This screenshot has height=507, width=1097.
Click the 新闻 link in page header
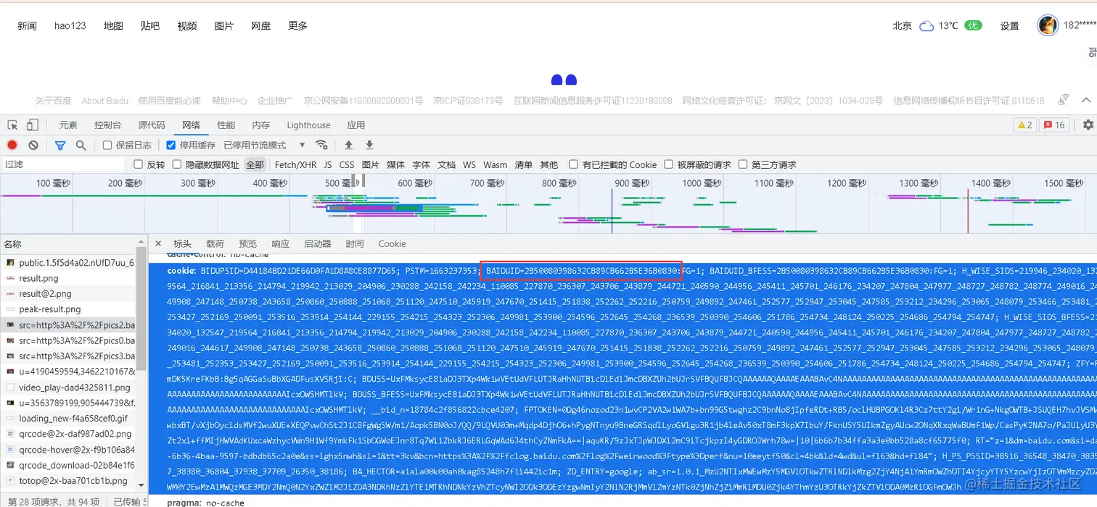(27, 25)
